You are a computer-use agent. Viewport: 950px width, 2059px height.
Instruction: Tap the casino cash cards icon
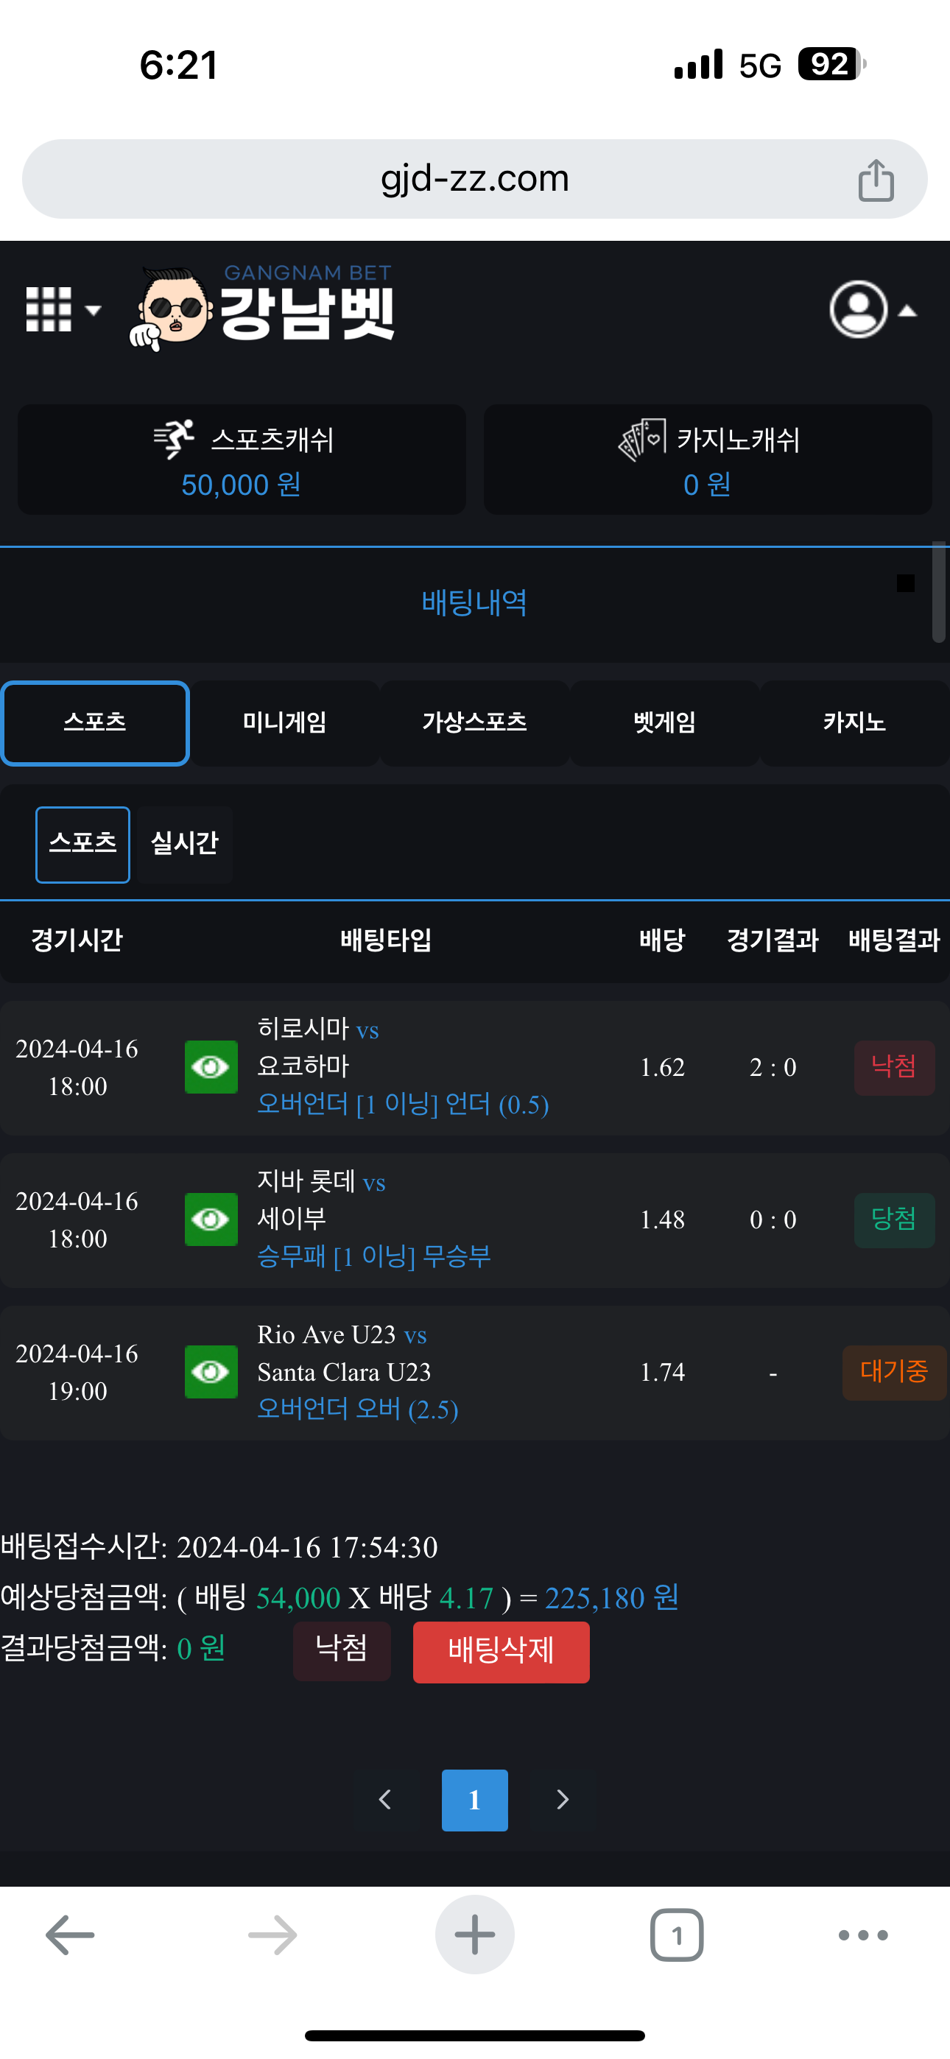[641, 439]
